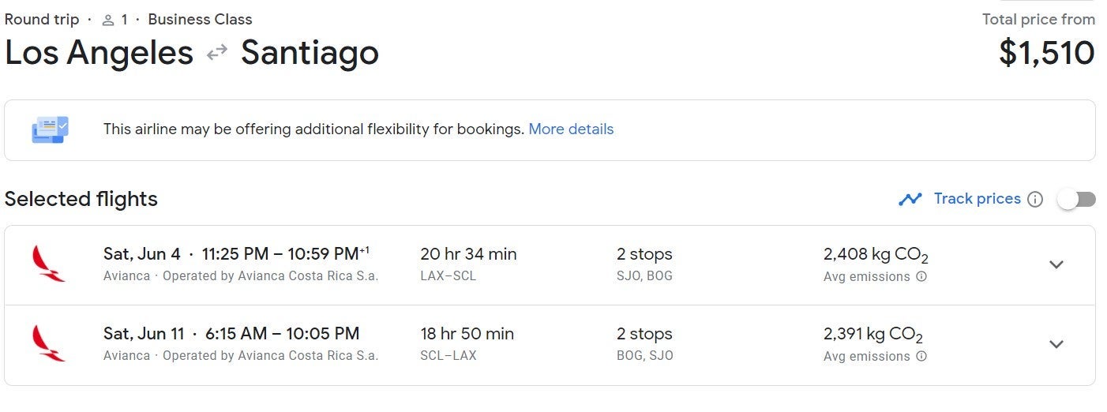Click the 2 stops SJO, BOG text

[644, 264]
